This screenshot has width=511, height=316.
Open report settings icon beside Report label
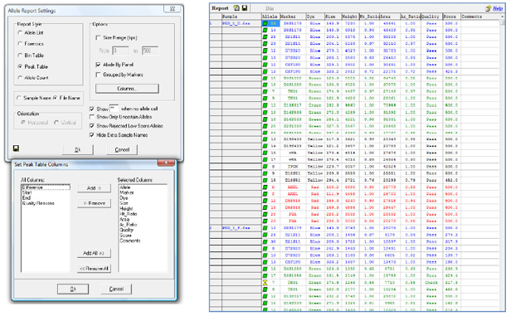236,7
